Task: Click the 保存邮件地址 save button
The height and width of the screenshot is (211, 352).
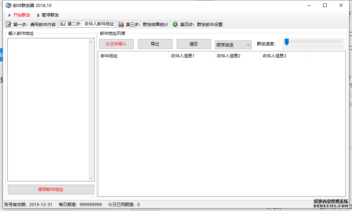Action: point(51,189)
